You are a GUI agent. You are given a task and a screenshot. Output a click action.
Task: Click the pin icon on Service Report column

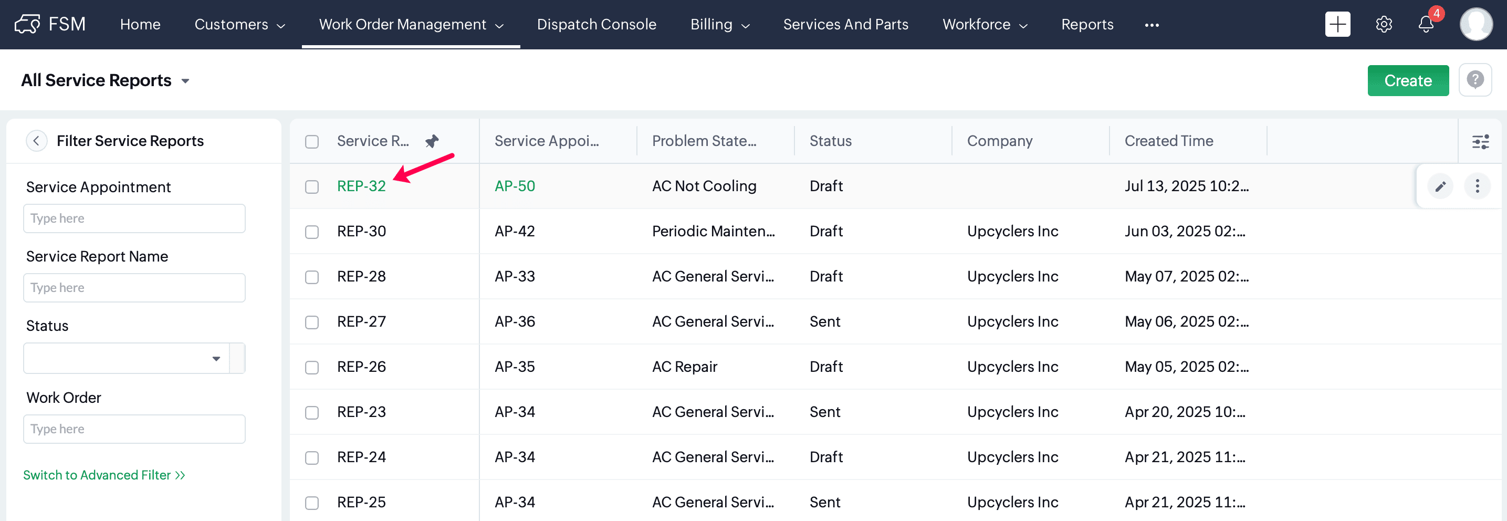432,141
